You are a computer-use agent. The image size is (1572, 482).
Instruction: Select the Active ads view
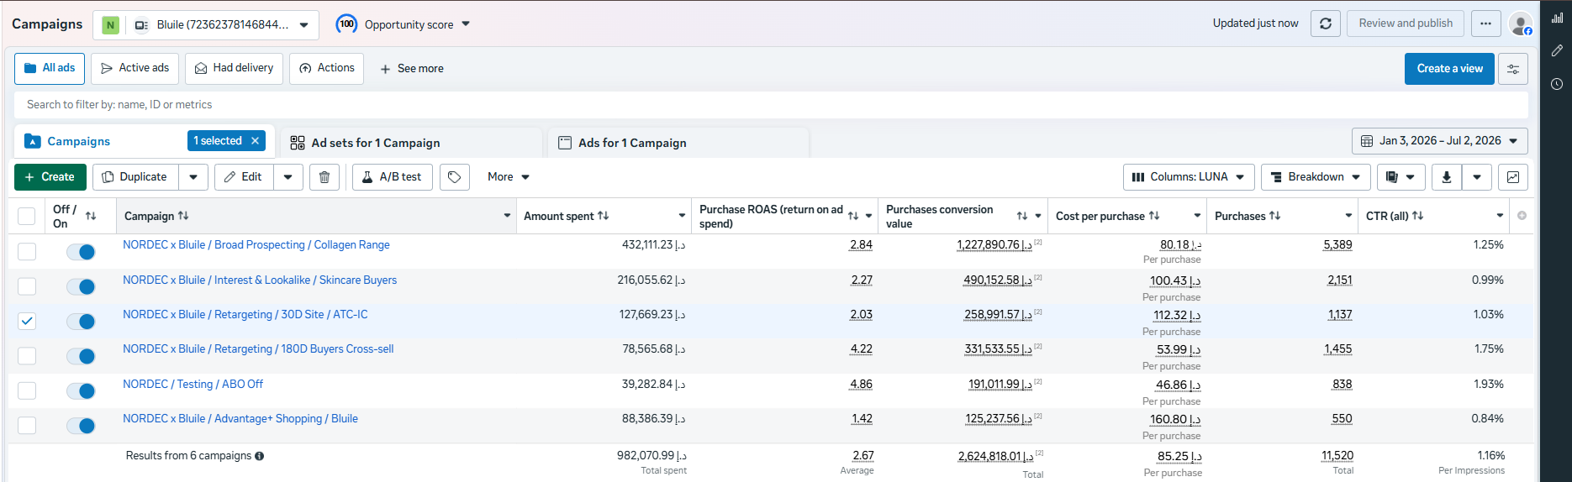coord(135,68)
